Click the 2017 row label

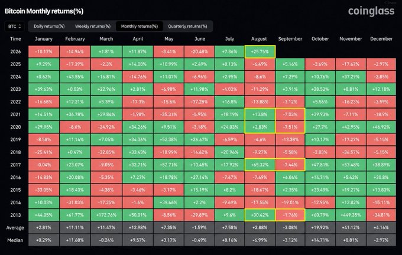point(15,165)
